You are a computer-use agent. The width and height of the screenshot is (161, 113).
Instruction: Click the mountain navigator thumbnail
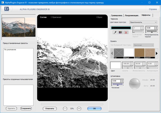(x=19, y=27)
